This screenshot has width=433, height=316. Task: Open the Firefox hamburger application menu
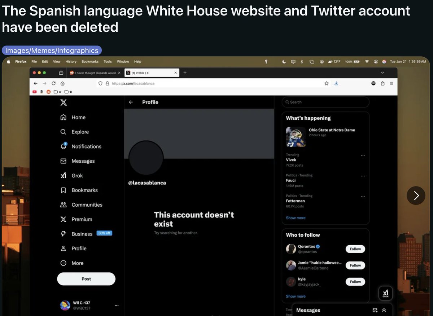pos(392,83)
